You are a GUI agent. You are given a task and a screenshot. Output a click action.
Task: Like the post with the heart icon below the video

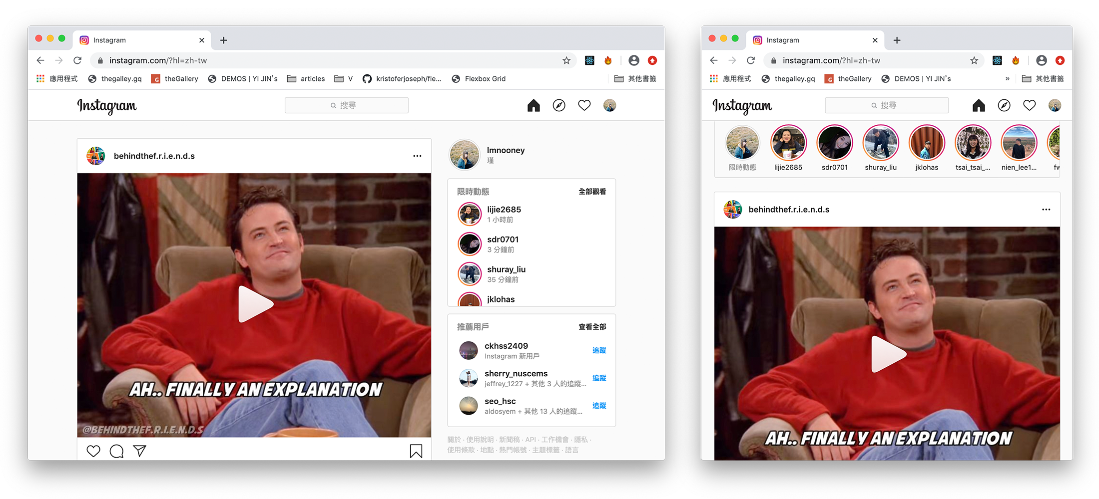[93, 451]
